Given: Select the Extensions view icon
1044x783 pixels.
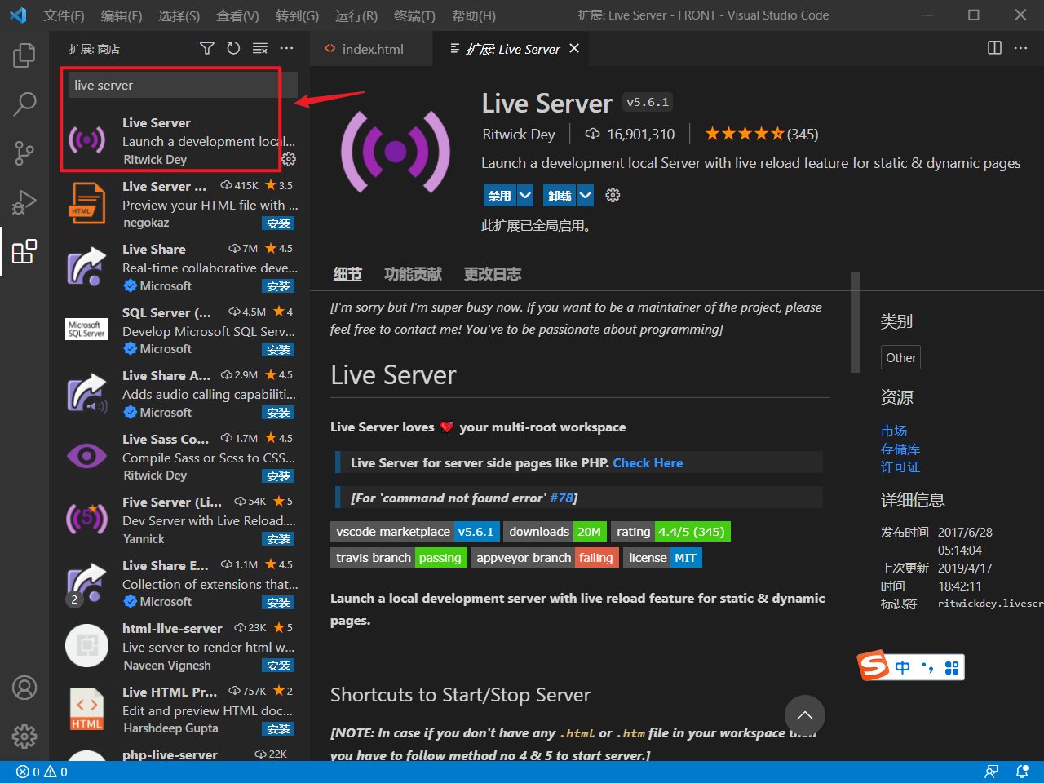Looking at the screenshot, I should [24, 250].
